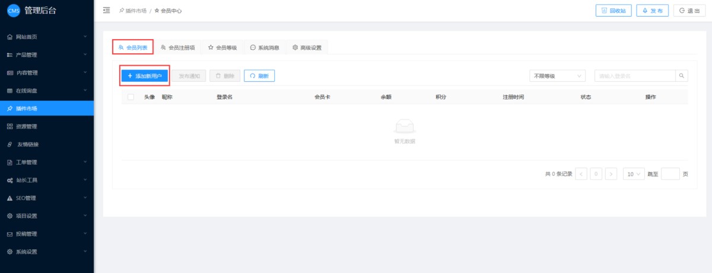Image resolution: width=712 pixels, height=273 pixels.
Task: Open the 高级设置 tab
Action: coord(307,47)
